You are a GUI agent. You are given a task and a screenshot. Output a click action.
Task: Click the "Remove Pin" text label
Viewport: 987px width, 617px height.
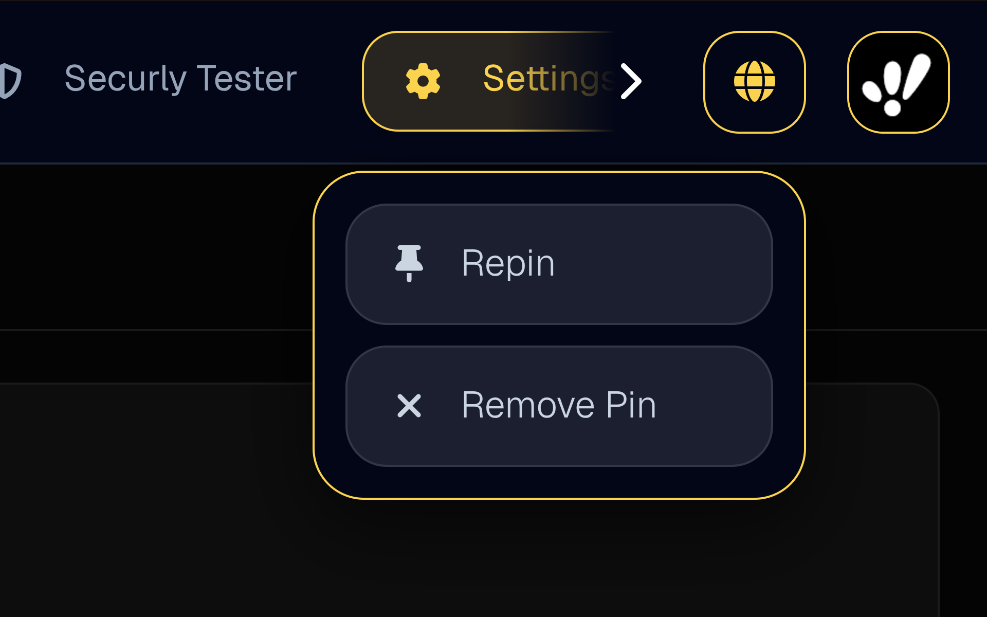[x=559, y=405]
